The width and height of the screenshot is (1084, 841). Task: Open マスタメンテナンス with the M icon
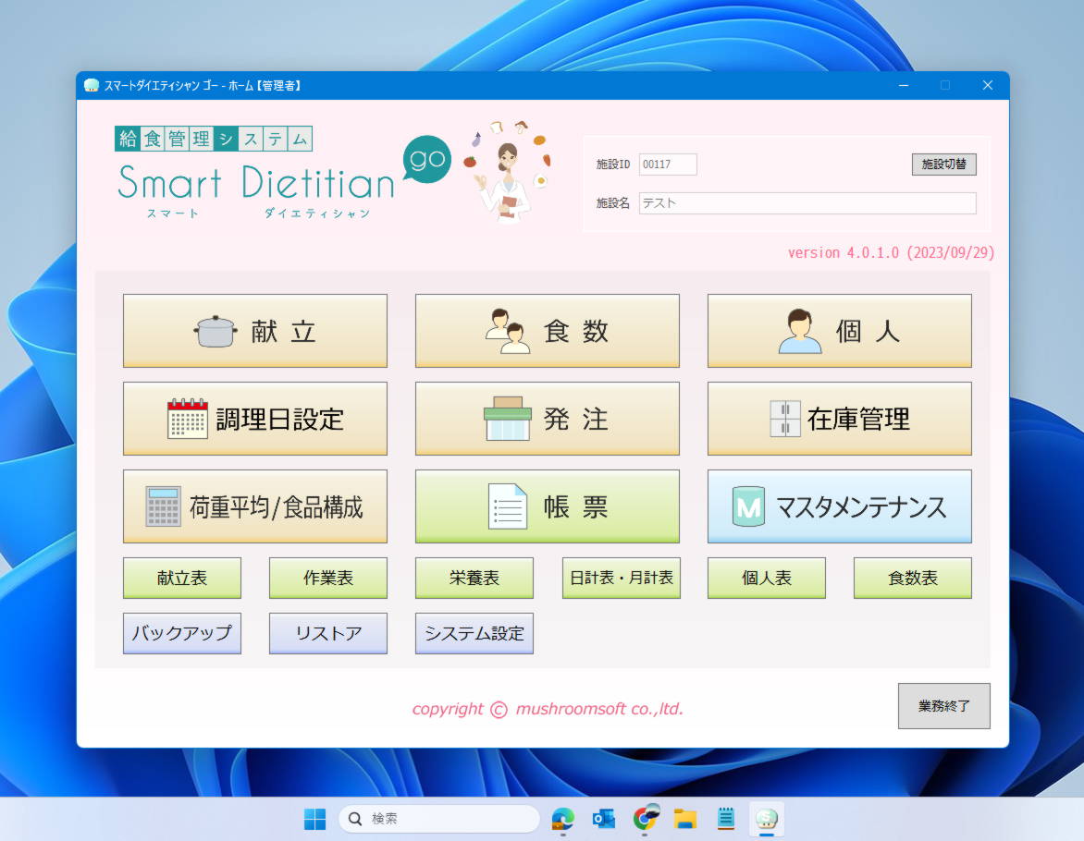pyautogui.click(x=839, y=506)
